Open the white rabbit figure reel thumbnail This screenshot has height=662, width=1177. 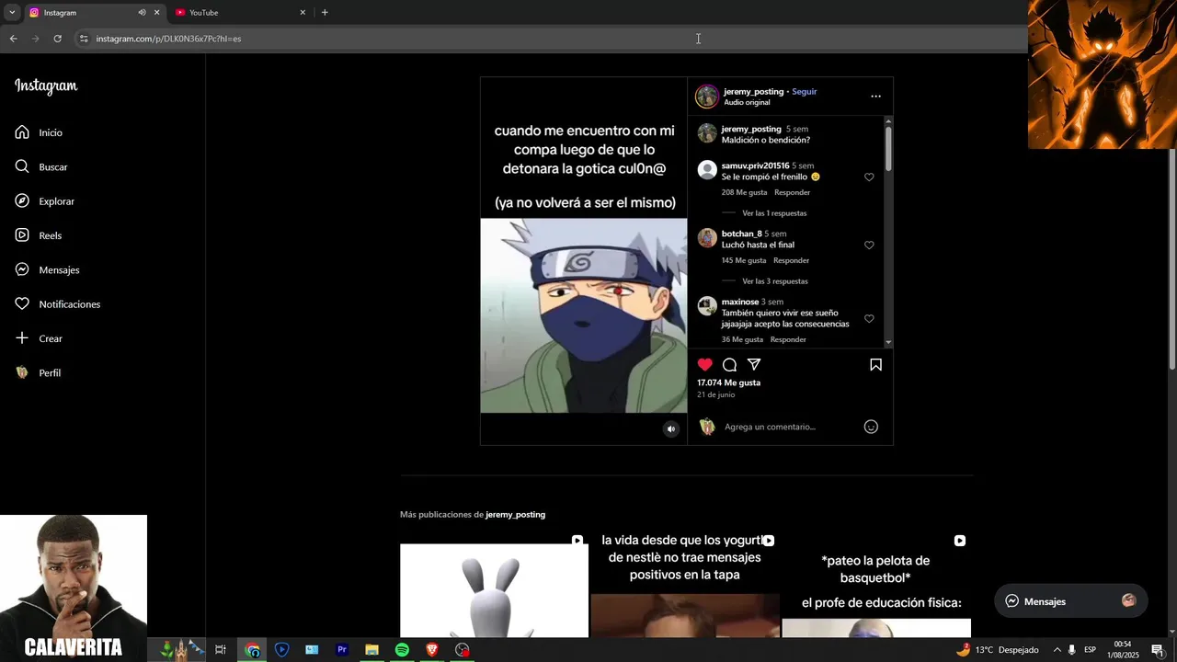(x=494, y=585)
